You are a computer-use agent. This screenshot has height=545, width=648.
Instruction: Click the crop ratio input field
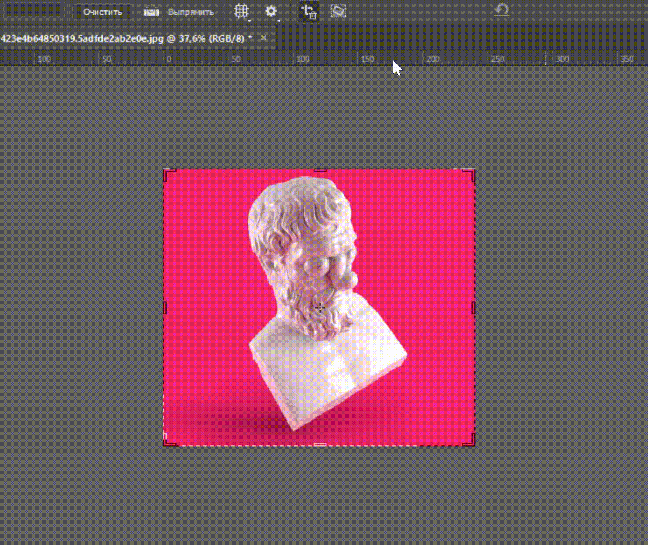click(x=34, y=11)
